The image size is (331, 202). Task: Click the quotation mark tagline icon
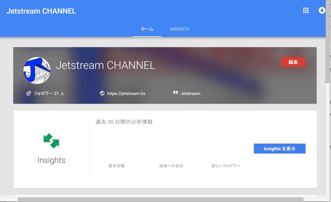[175, 93]
